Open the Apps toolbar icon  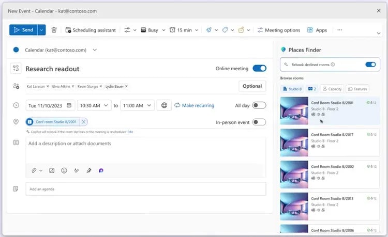pyautogui.click(x=317, y=30)
